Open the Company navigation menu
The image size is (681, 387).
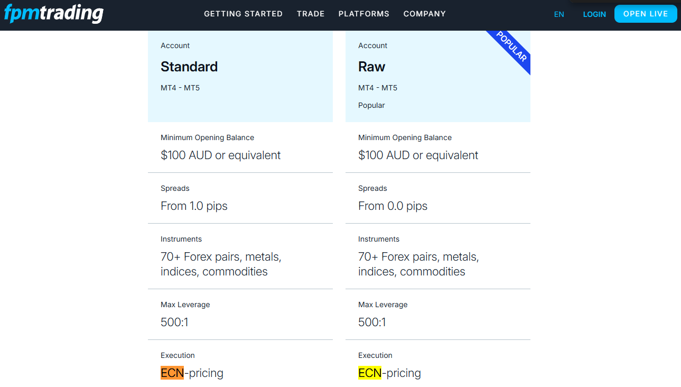[x=424, y=14]
